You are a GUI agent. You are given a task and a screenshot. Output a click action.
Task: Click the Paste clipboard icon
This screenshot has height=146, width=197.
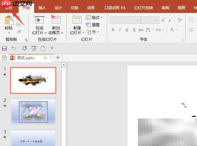pyautogui.click(x=9, y=20)
